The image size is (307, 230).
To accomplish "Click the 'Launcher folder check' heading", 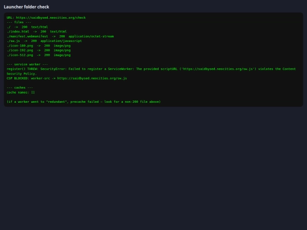I will pos(26,7).
